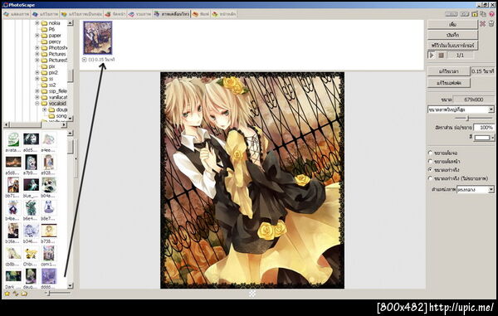Select the Paper Full radio option

tap(430, 161)
